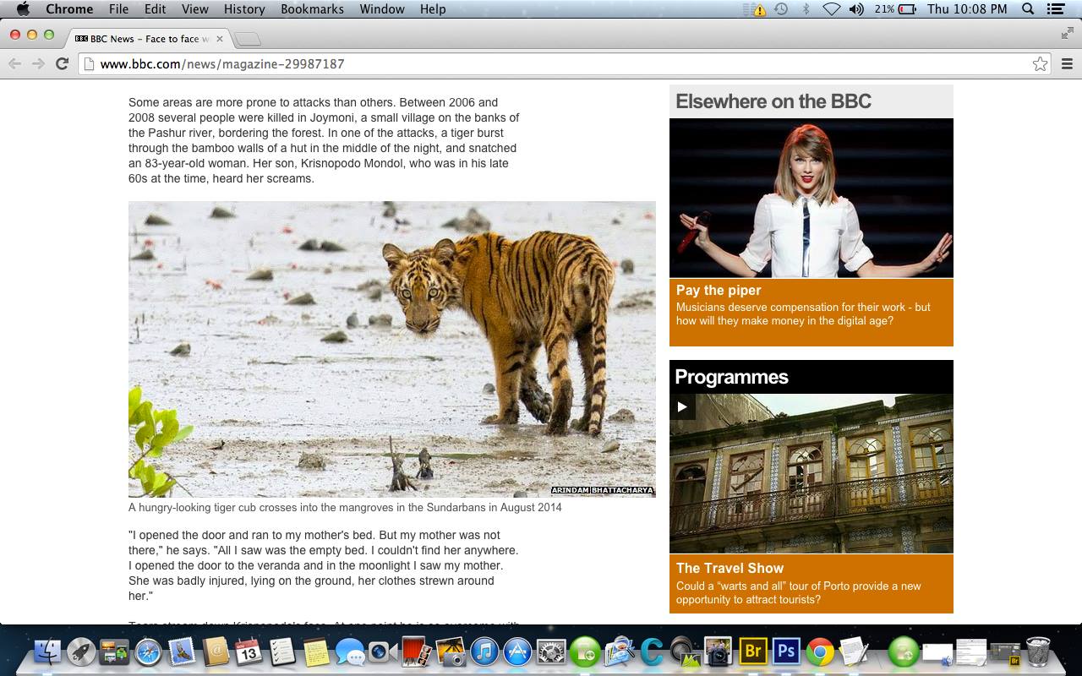
Task: Open the Wi-Fi status menu
Action: 831,9
